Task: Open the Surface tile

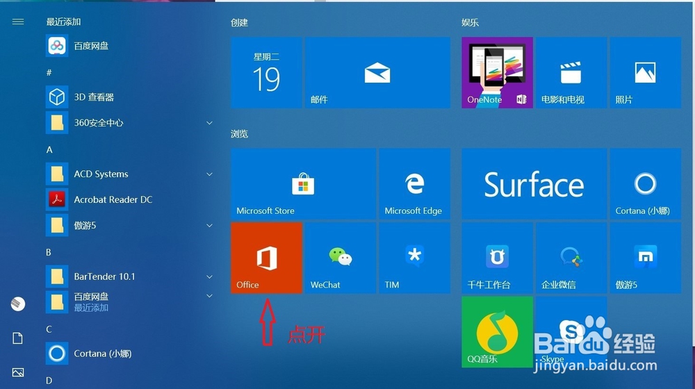Action: coord(534,184)
